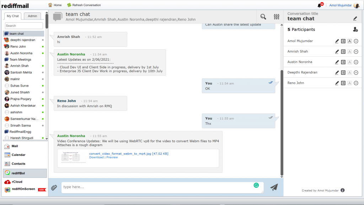
Task: Open the conversation filter settings icon
Action: tap(277, 16)
